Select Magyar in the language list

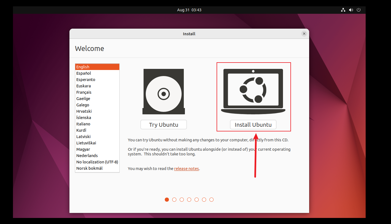point(97,149)
